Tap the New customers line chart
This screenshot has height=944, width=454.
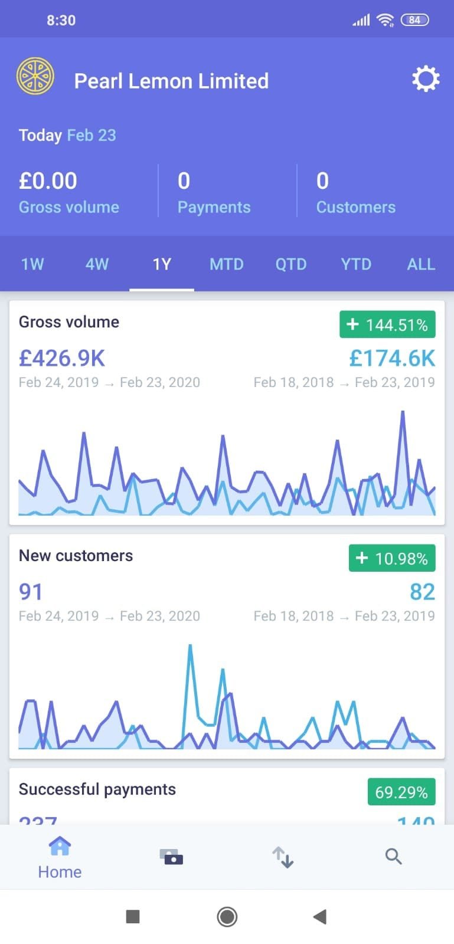[x=227, y=696]
